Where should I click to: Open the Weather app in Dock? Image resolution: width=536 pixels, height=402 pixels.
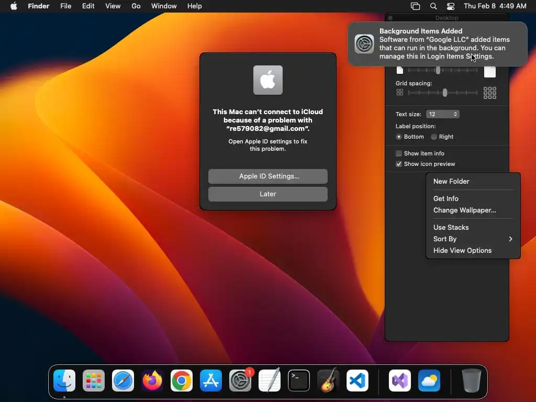429,381
